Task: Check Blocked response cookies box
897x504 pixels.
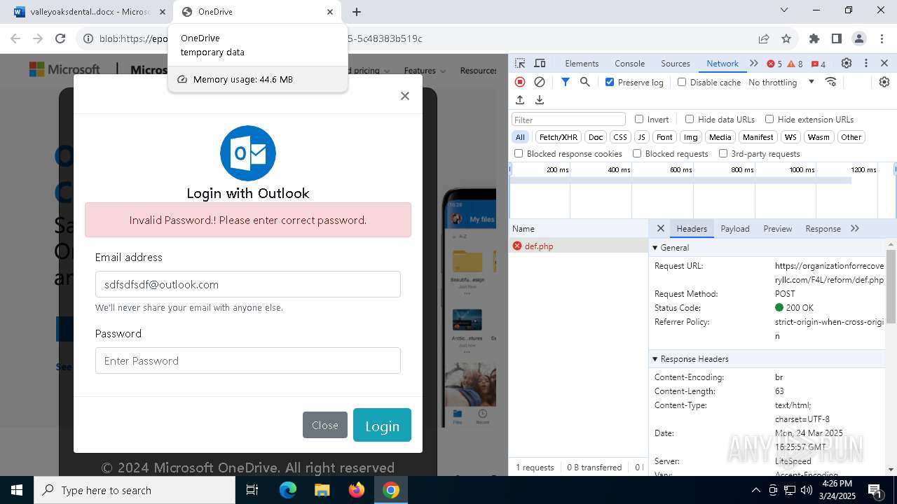Action: 519,153
